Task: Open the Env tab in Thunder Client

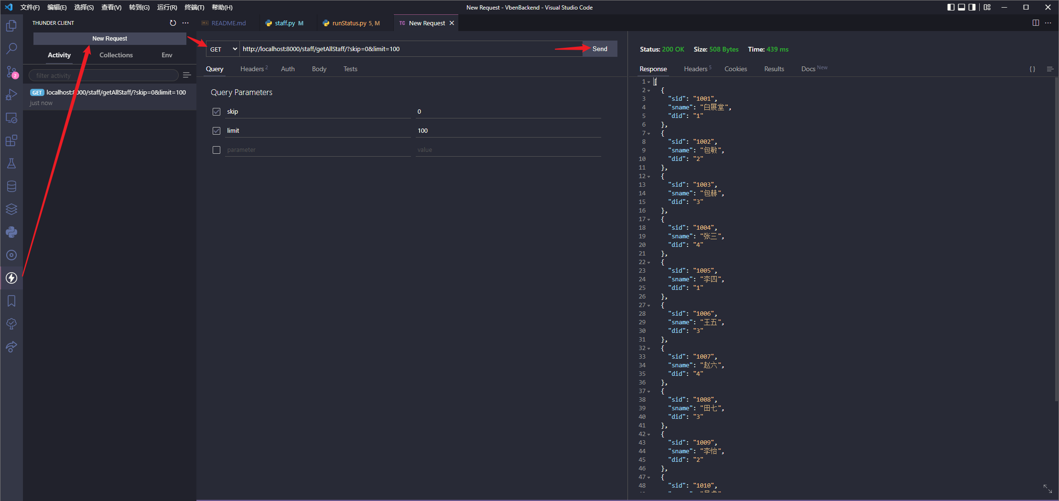Action: (x=167, y=55)
